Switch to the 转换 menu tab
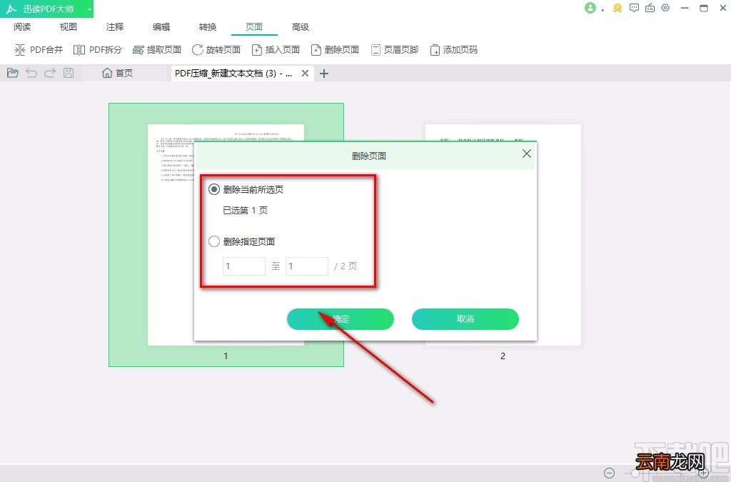Viewport: 731px width, 482px height. click(208, 27)
